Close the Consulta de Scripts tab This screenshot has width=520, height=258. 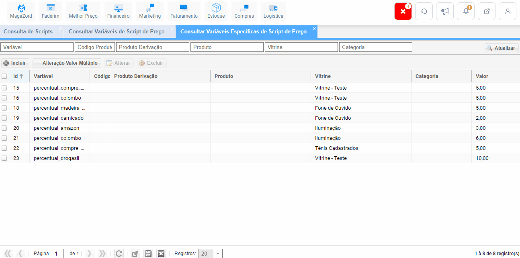tap(60, 29)
